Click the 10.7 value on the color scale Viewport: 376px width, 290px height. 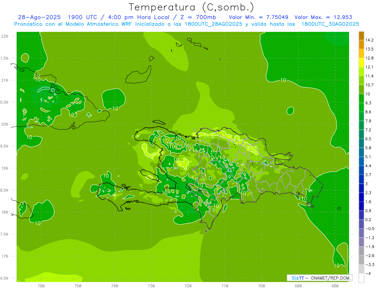tap(370, 85)
